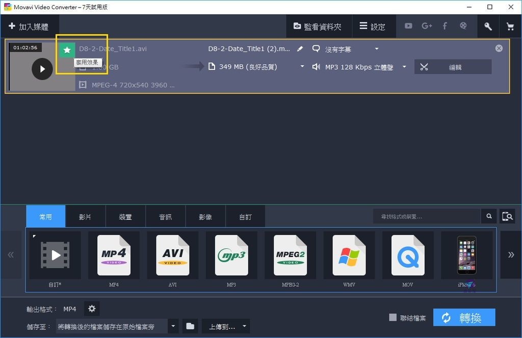Play the D8-2-Date_Title1.avi preview
This screenshot has height=338, width=522.
coord(42,69)
